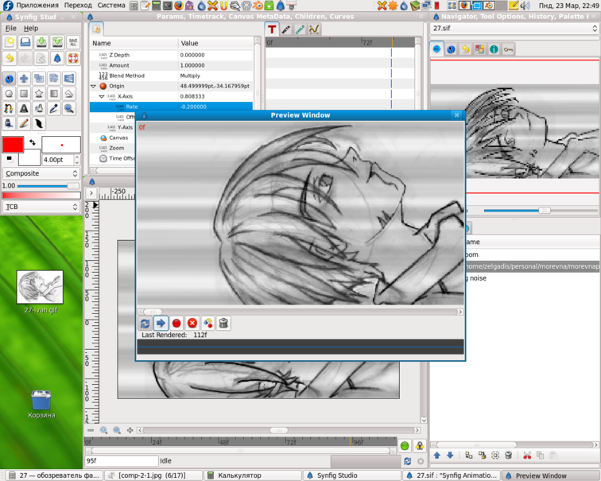This screenshot has height=481, width=601.
Task: Select the Draw (ink bottle) tool
Action: (x=10, y=123)
